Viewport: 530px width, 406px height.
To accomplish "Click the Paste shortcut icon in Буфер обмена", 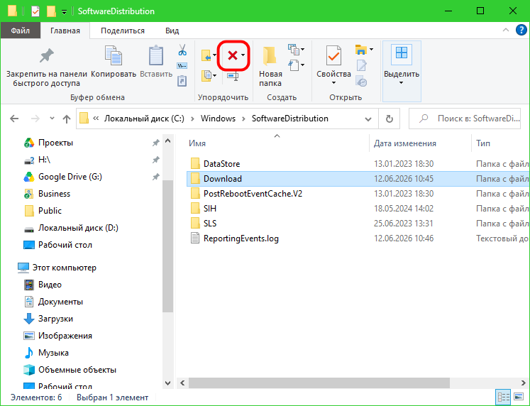I will (x=182, y=81).
